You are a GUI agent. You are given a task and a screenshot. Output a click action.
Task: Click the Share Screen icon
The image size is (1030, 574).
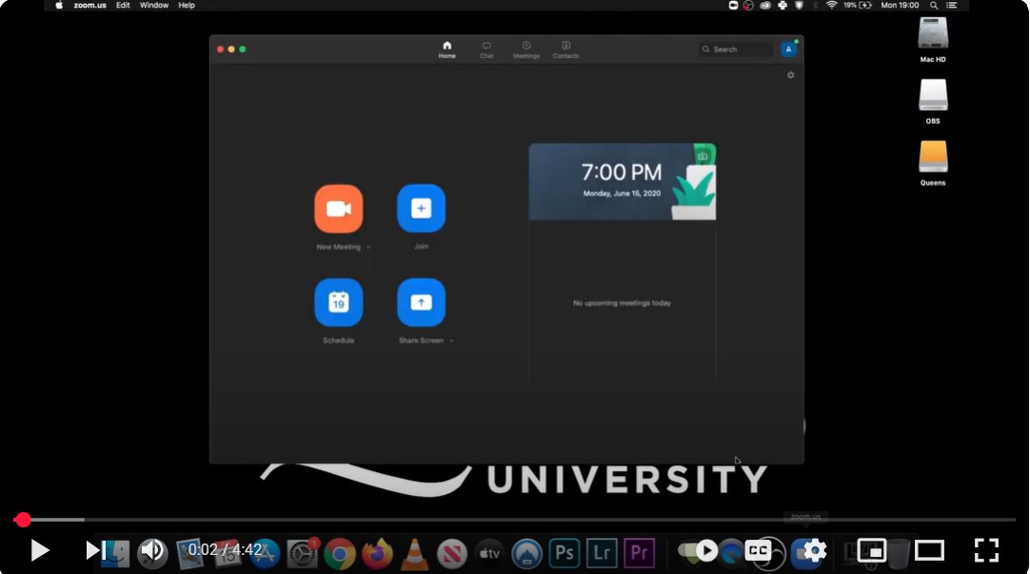pyautogui.click(x=421, y=303)
